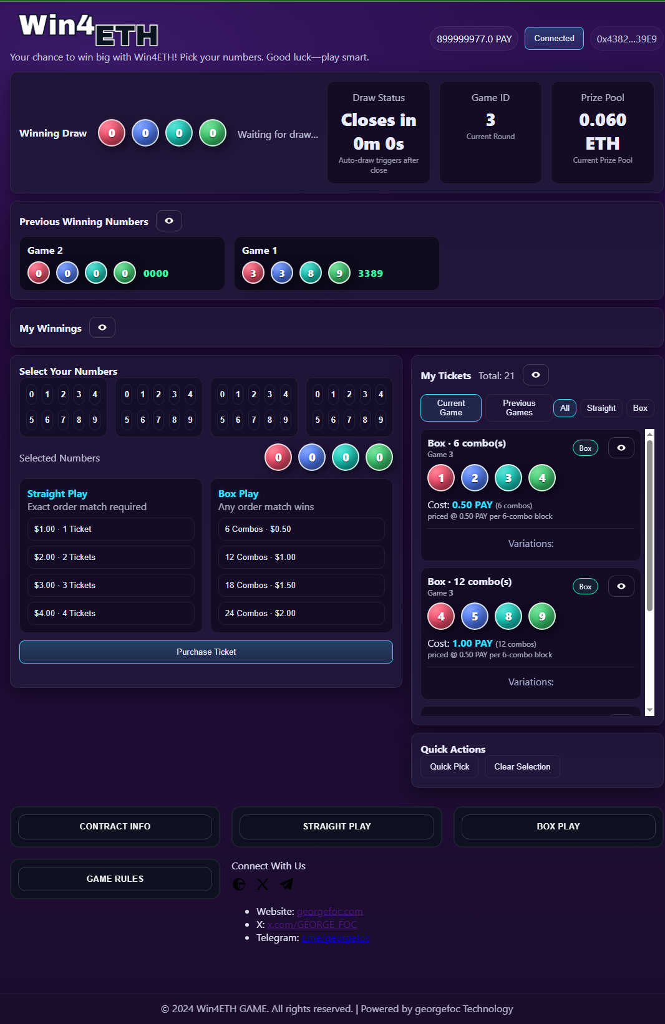Click Game 2 result text 0000
This screenshot has width=665, height=1024.
point(156,273)
